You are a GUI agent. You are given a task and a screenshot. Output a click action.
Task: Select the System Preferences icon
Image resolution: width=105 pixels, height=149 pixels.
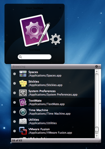[23, 93]
